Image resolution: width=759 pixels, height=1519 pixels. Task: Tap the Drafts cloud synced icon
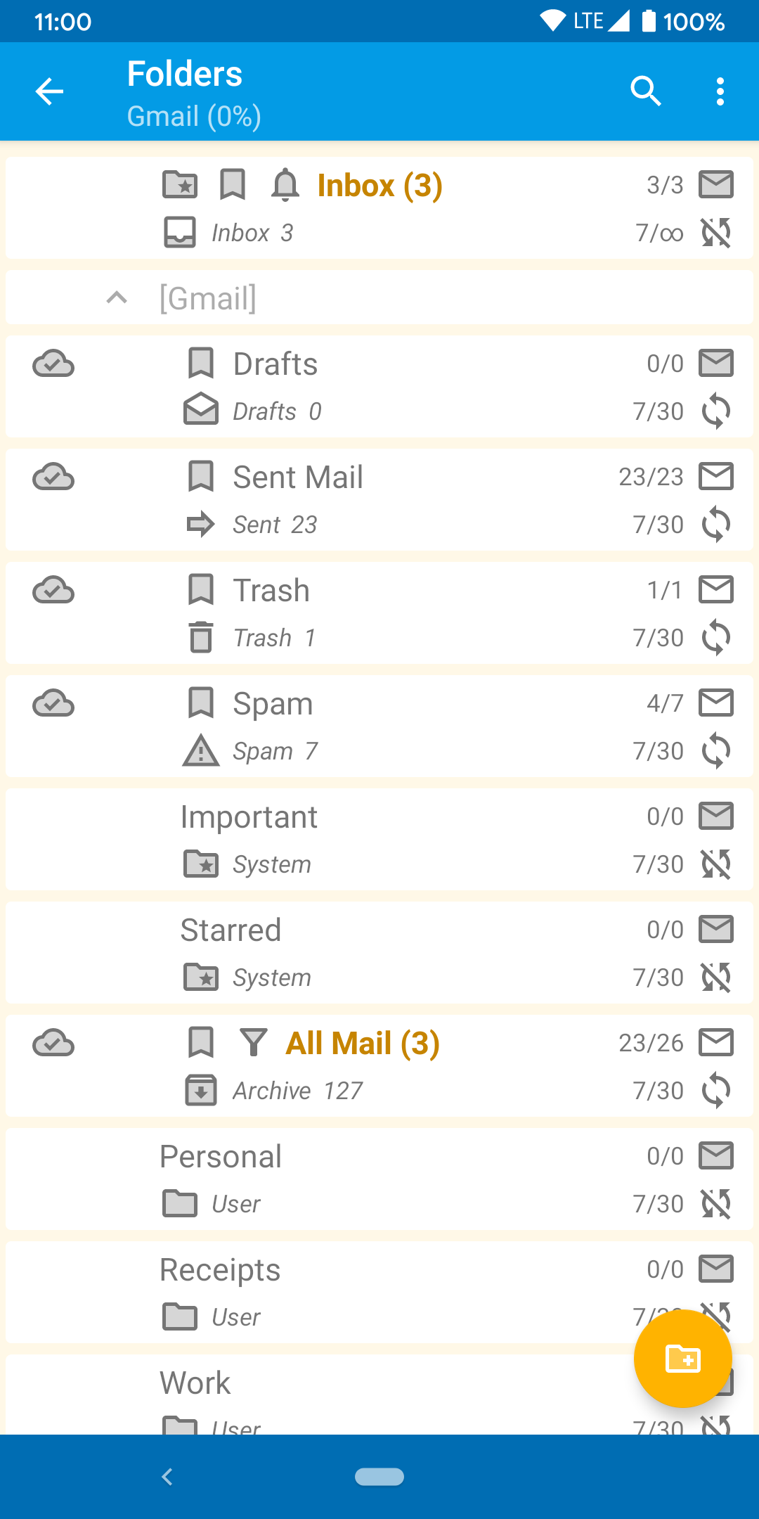[x=53, y=364]
